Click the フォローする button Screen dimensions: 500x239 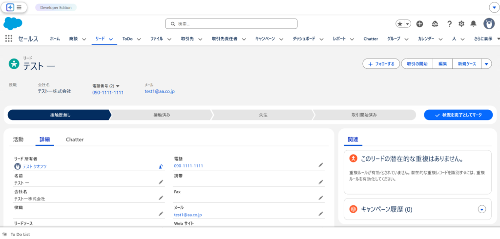[x=381, y=64]
